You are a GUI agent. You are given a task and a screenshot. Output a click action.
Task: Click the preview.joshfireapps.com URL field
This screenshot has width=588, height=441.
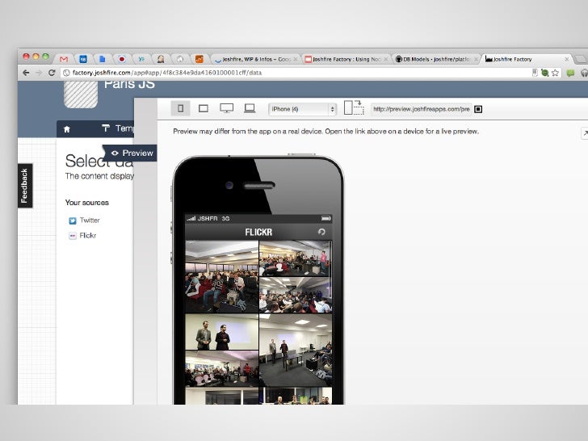pyautogui.click(x=420, y=109)
